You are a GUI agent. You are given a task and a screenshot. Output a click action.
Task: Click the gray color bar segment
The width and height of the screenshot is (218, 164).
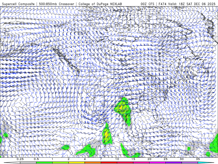(28, 163)
